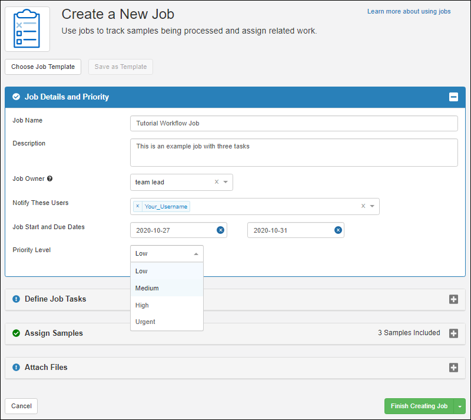This screenshot has width=471, height=420.
Task: Click Choose Job Template button
Action: tap(43, 67)
